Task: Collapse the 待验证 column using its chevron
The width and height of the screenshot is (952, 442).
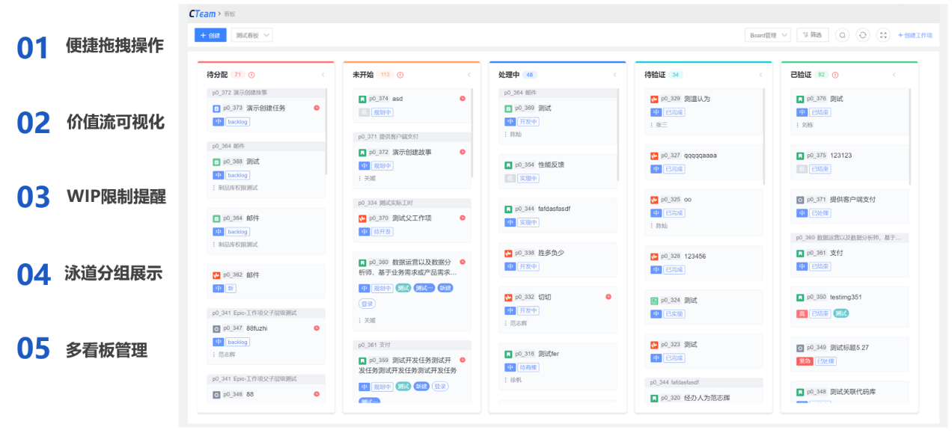Action: (760, 75)
